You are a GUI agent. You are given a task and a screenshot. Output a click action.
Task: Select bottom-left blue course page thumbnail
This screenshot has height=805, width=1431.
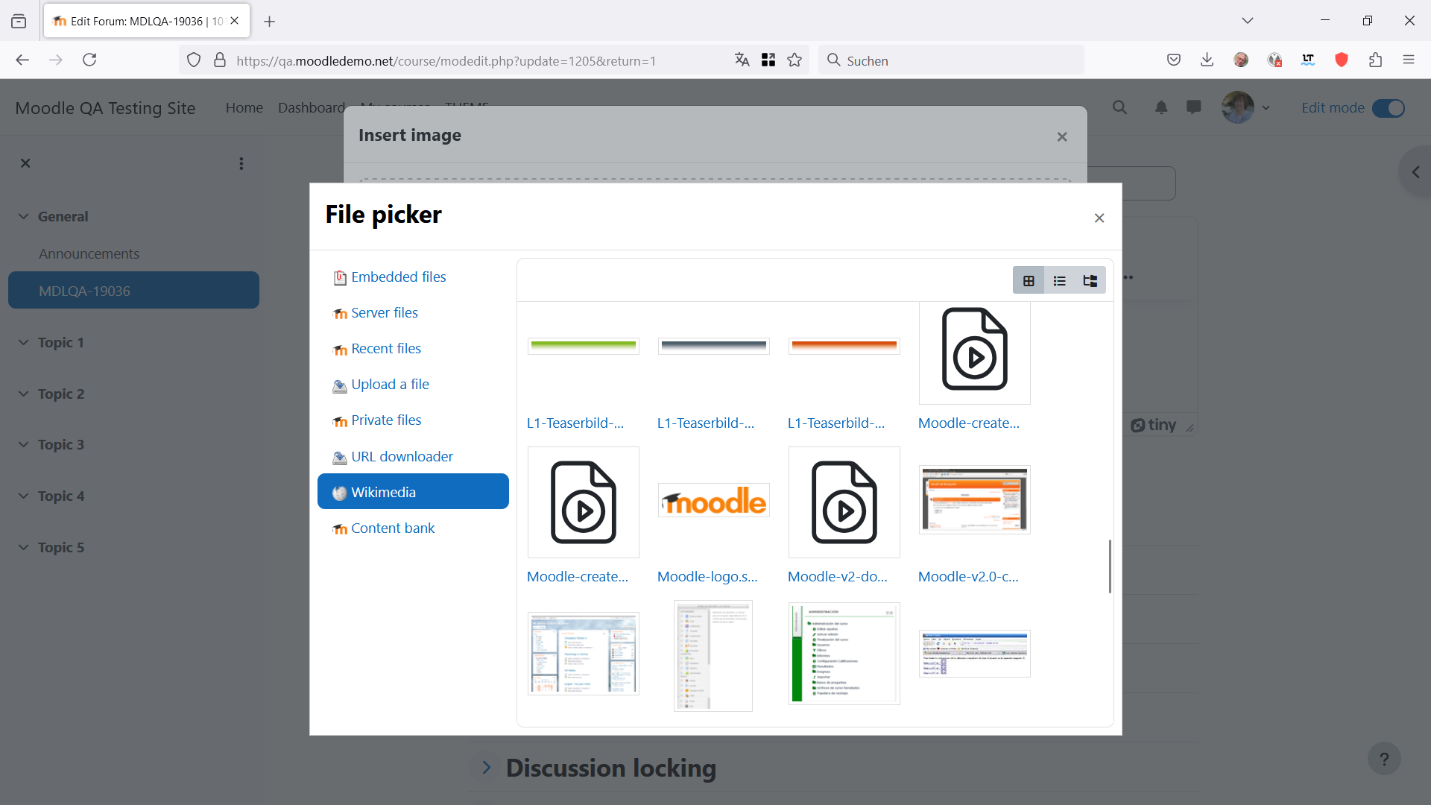pyautogui.click(x=583, y=654)
